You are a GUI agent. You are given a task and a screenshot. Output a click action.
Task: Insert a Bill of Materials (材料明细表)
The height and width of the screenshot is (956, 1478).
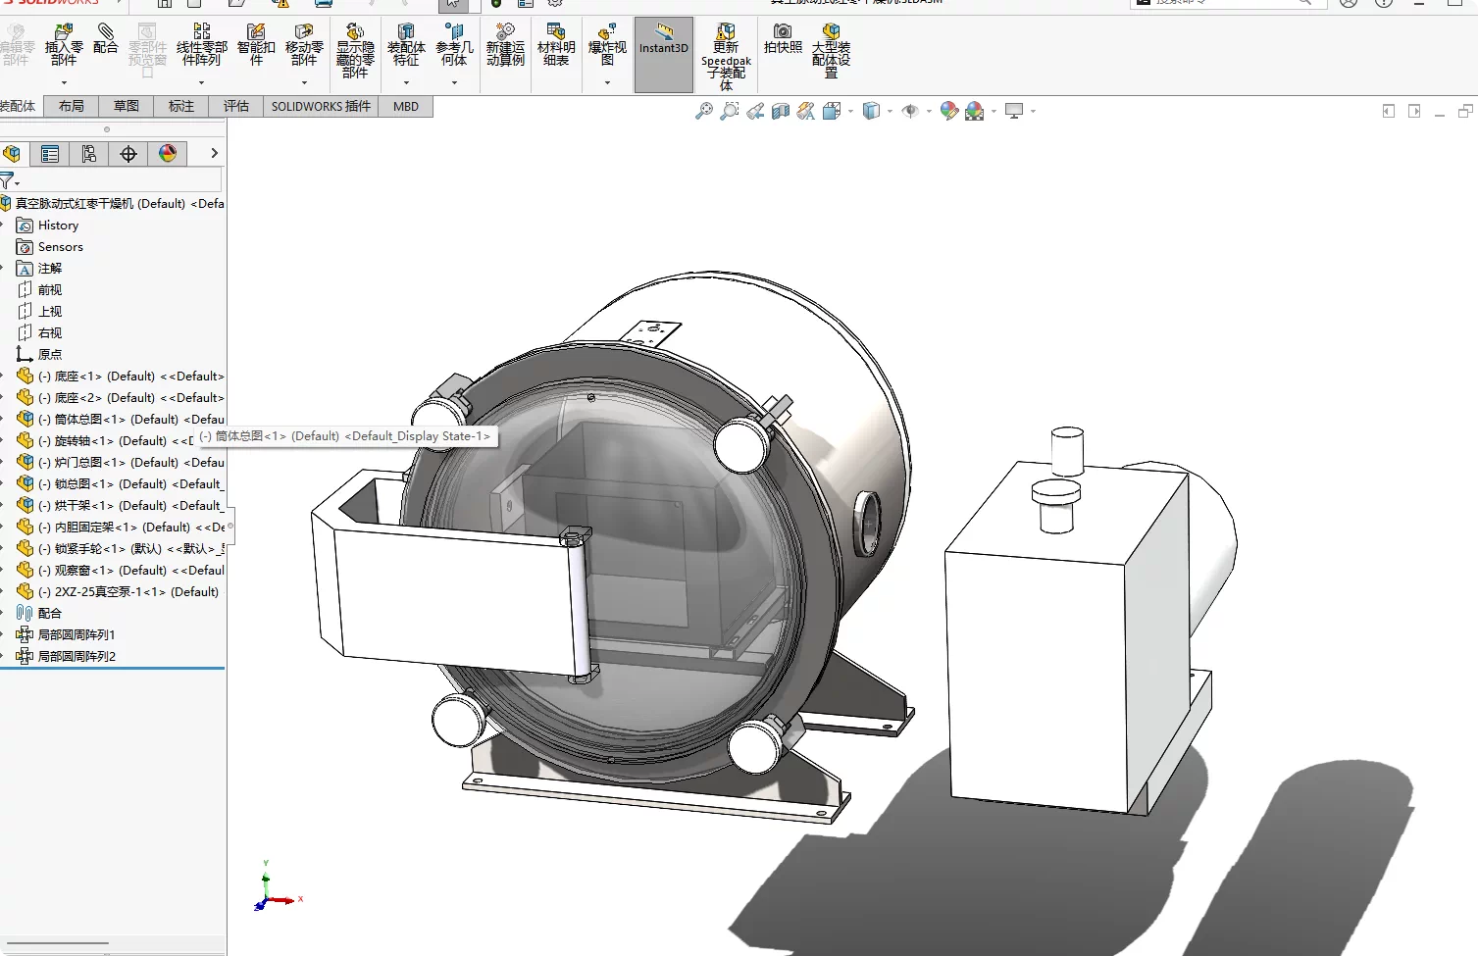(x=556, y=46)
